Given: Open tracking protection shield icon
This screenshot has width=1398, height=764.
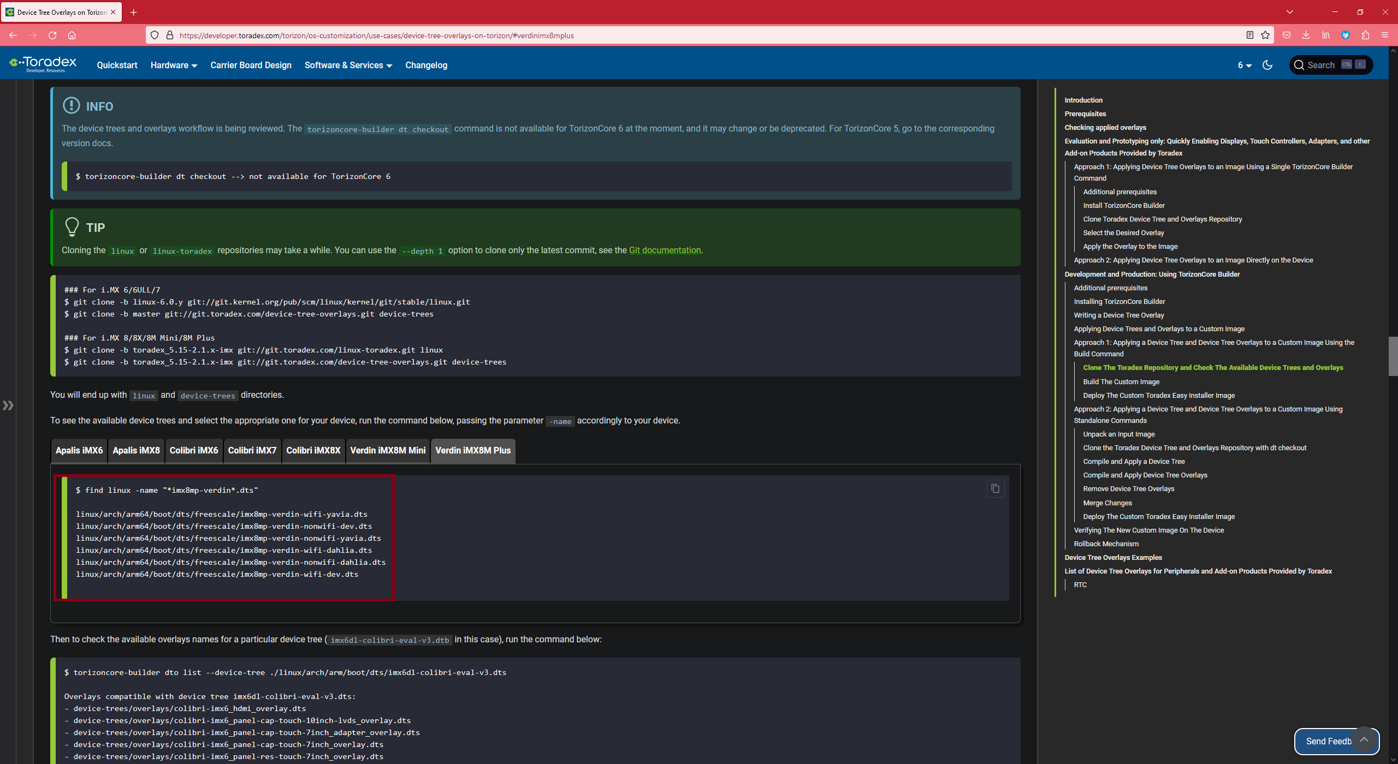Looking at the screenshot, I should 155,35.
